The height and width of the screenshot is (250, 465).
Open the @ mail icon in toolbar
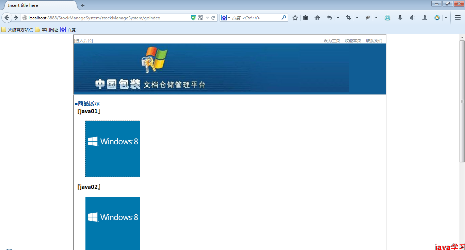[x=387, y=18]
